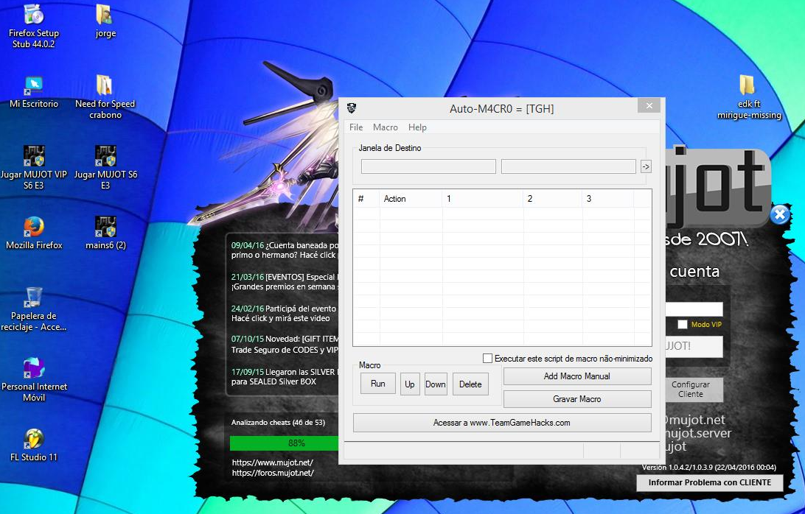Click the arrow button beside destination fields
This screenshot has height=514, width=805.
click(x=646, y=166)
